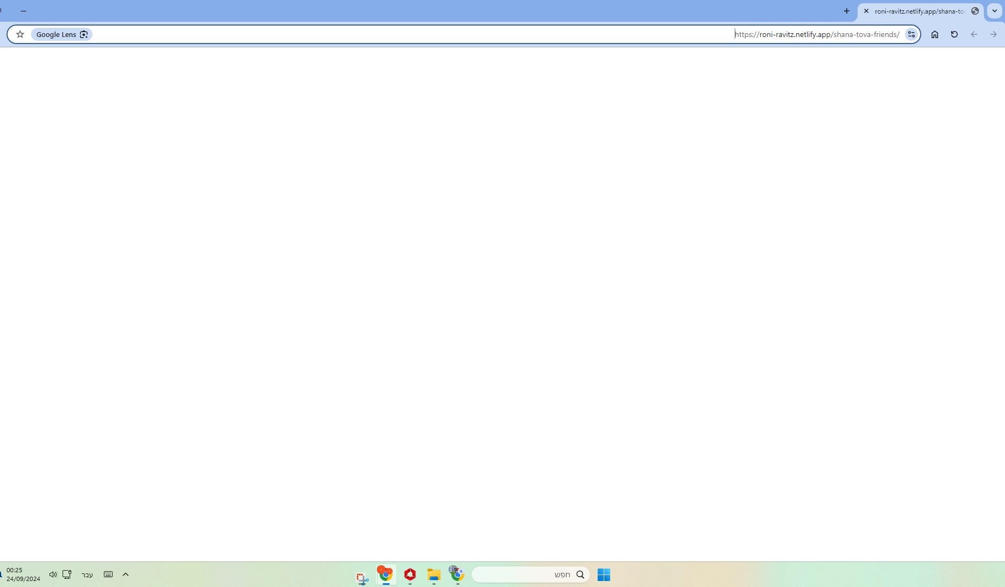The image size is (1005, 587).
Task: Switch input language via עבר indicator
Action: click(x=87, y=575)
